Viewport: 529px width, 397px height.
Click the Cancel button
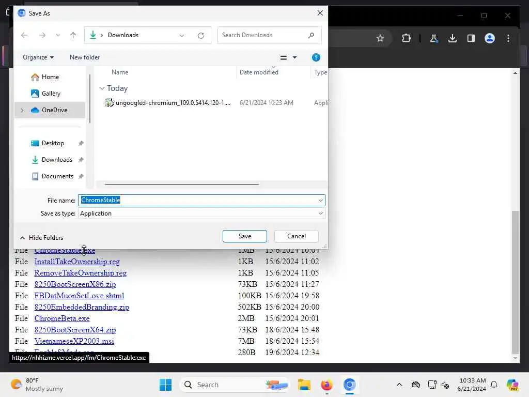coord(296,236)
